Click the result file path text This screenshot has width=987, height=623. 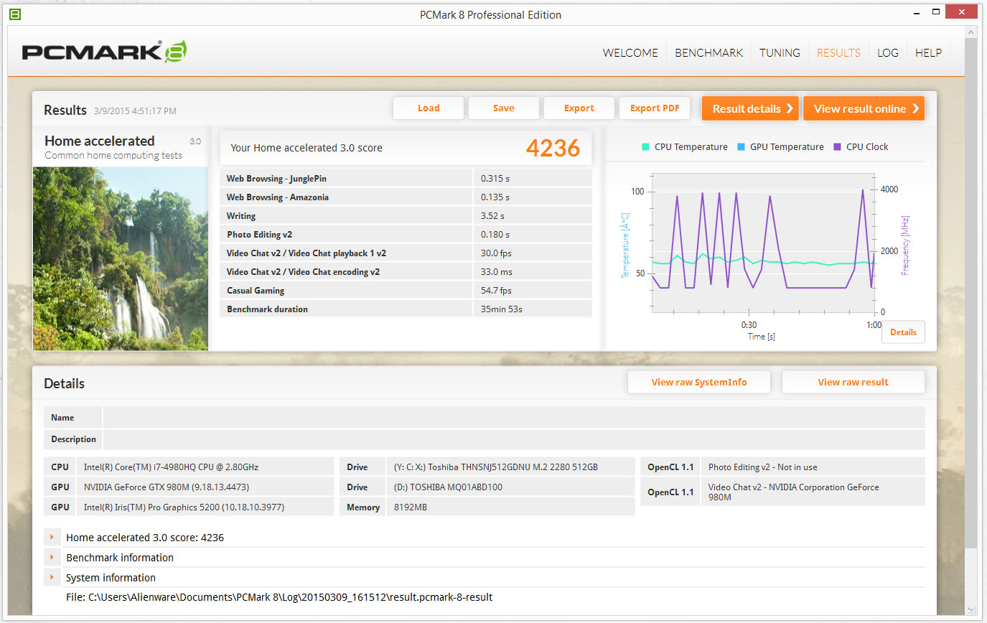click(x=279, y=597)
